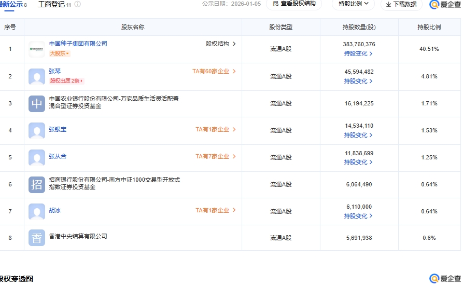Click the 1.71% holding ratio cell
463x285 pixels.
429,103
